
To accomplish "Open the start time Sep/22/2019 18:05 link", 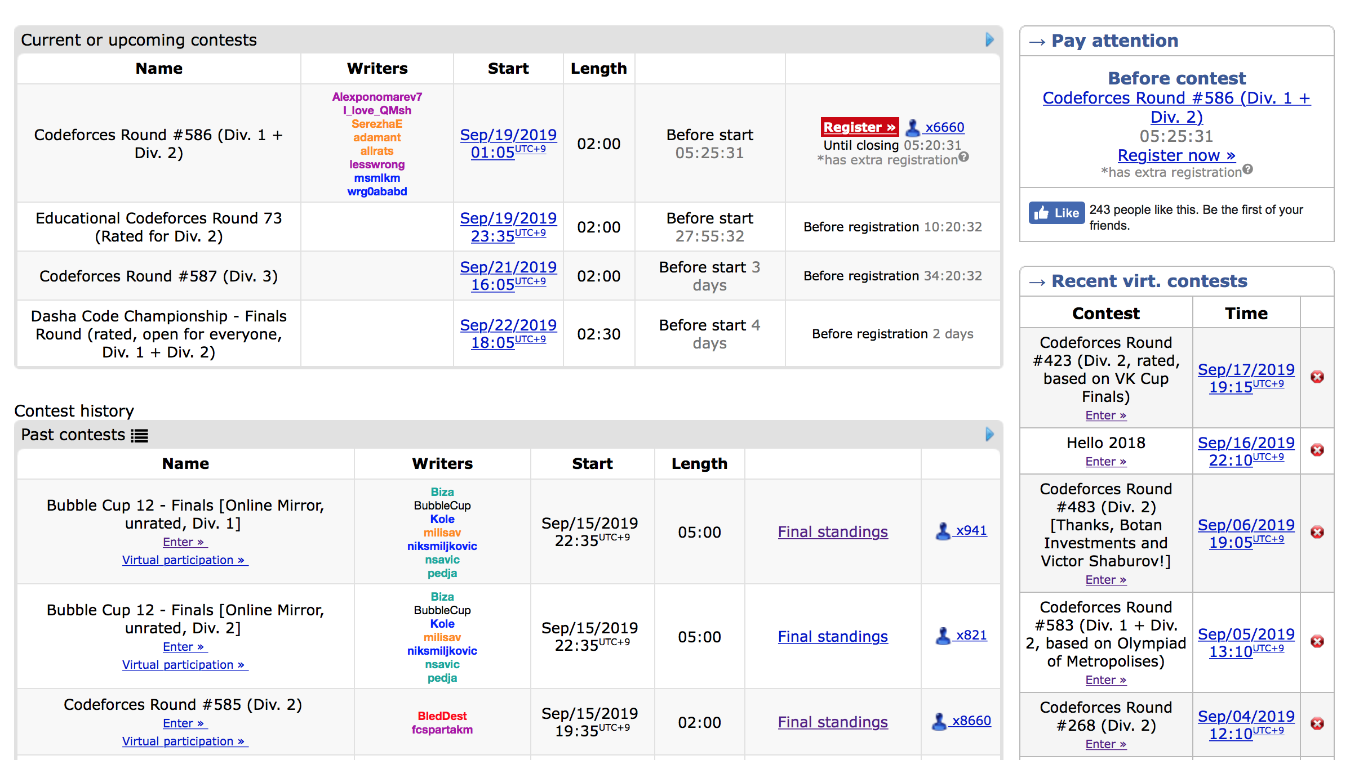I will click(508, 334).
